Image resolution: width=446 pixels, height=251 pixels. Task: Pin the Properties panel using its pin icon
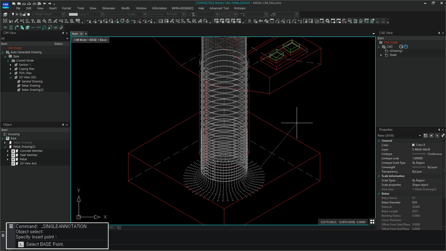[x=439, y=130]
